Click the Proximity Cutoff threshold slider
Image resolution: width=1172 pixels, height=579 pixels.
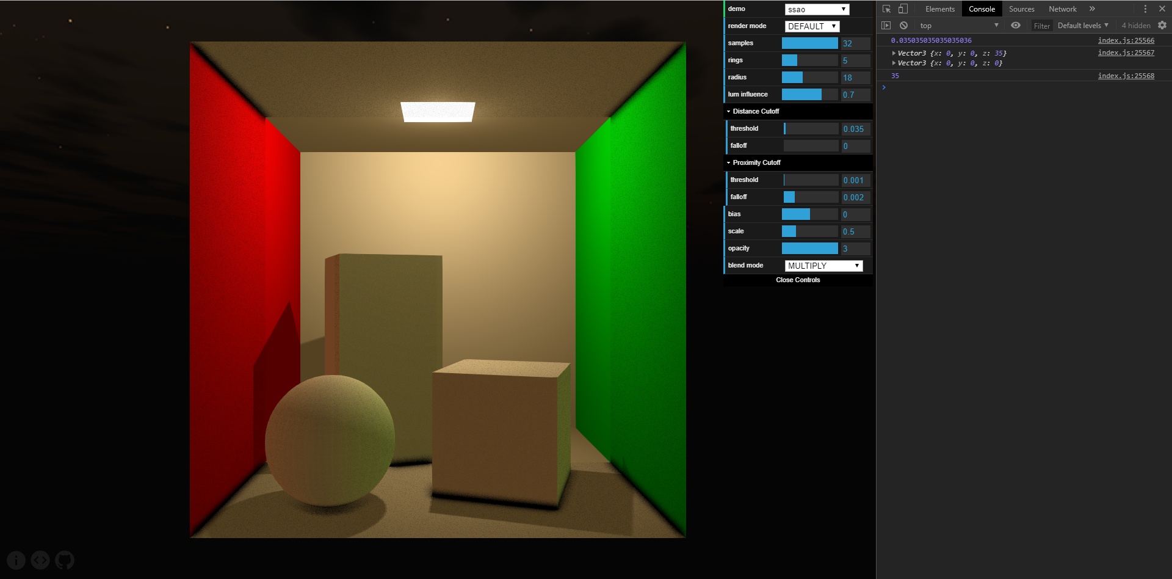point(811,180)
